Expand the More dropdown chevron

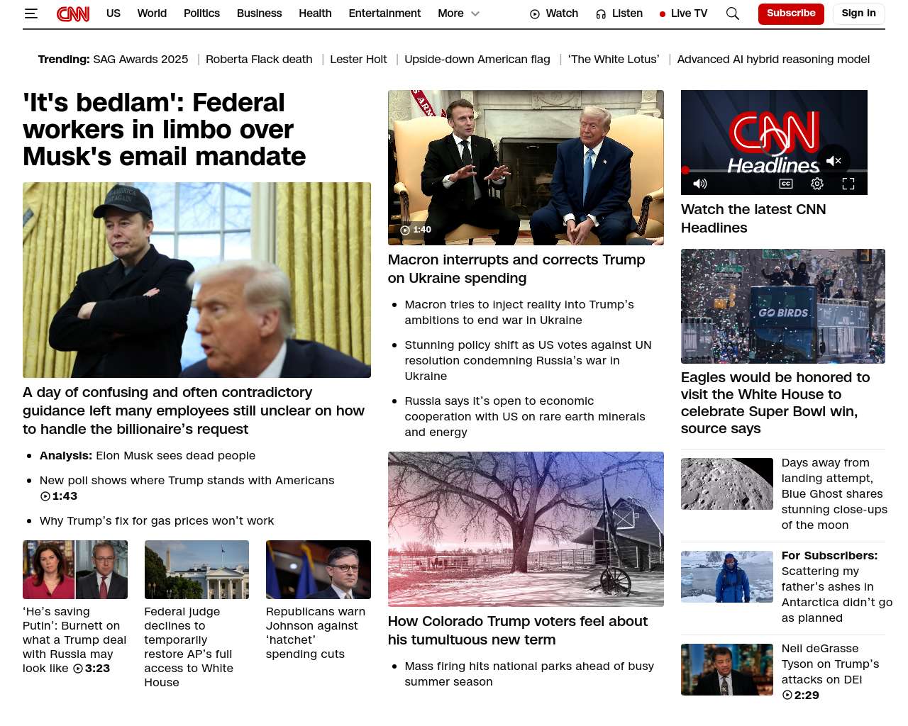(x=475, y=13)
